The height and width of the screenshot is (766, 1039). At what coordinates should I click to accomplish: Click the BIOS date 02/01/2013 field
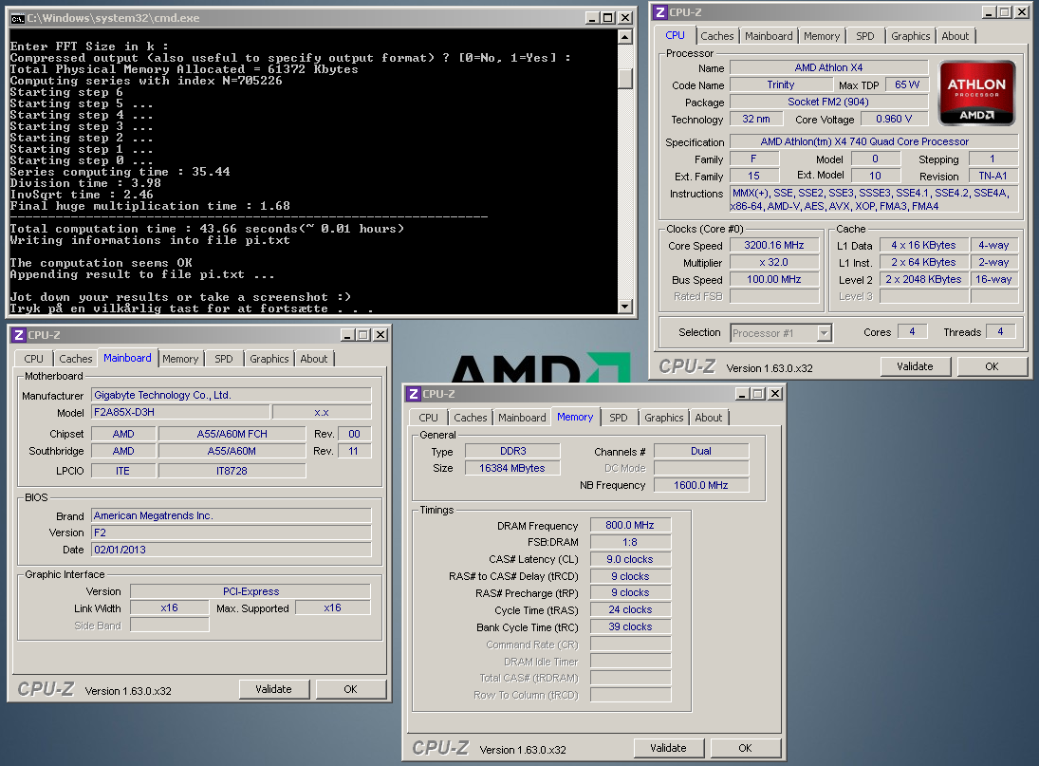coord(232,550)
